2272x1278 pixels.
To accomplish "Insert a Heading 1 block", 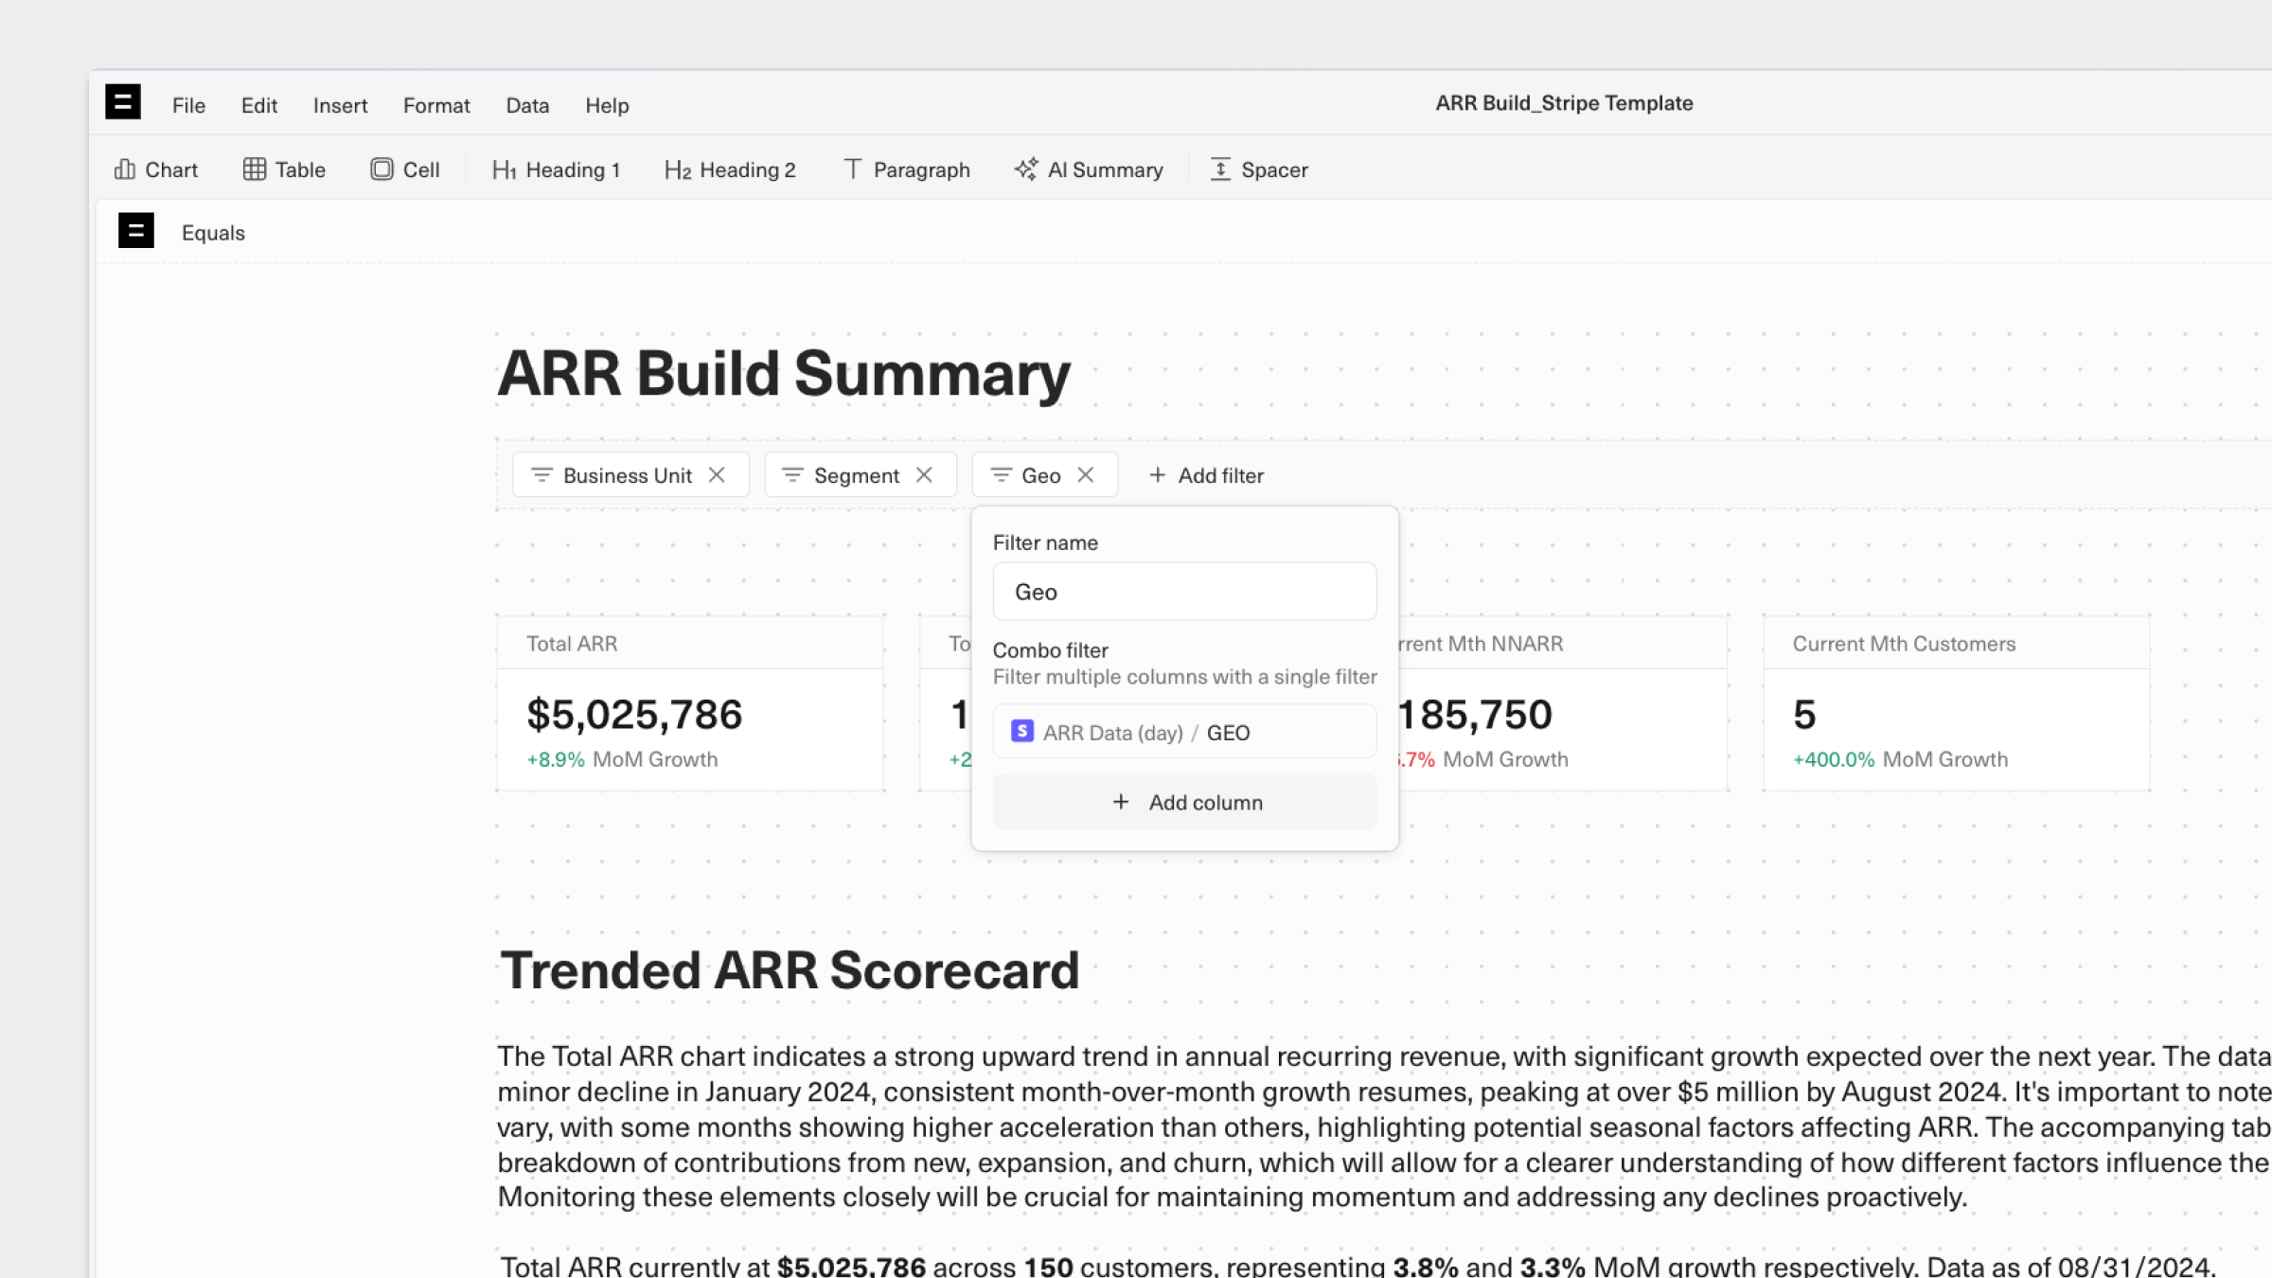I will [557, 169].
